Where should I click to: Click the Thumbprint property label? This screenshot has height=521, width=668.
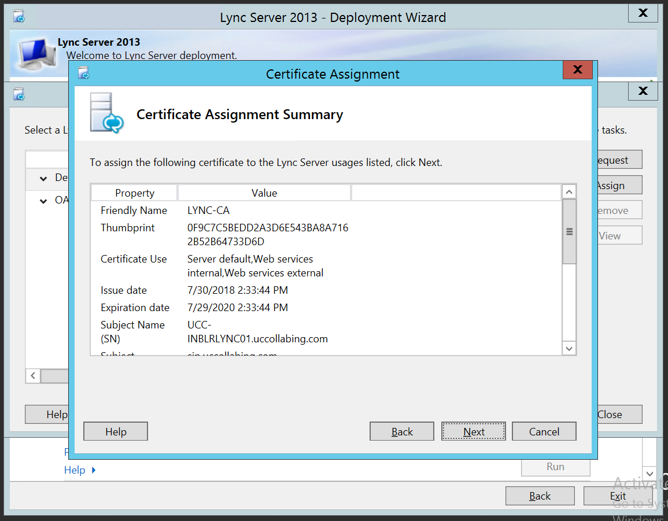click(127, 228)
